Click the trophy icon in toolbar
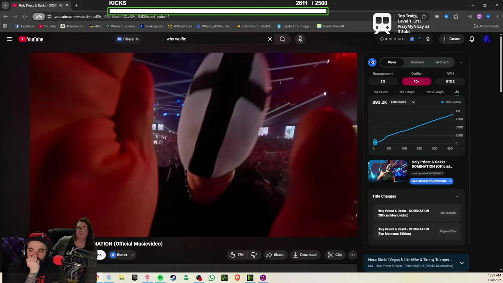 coord(428,39)
